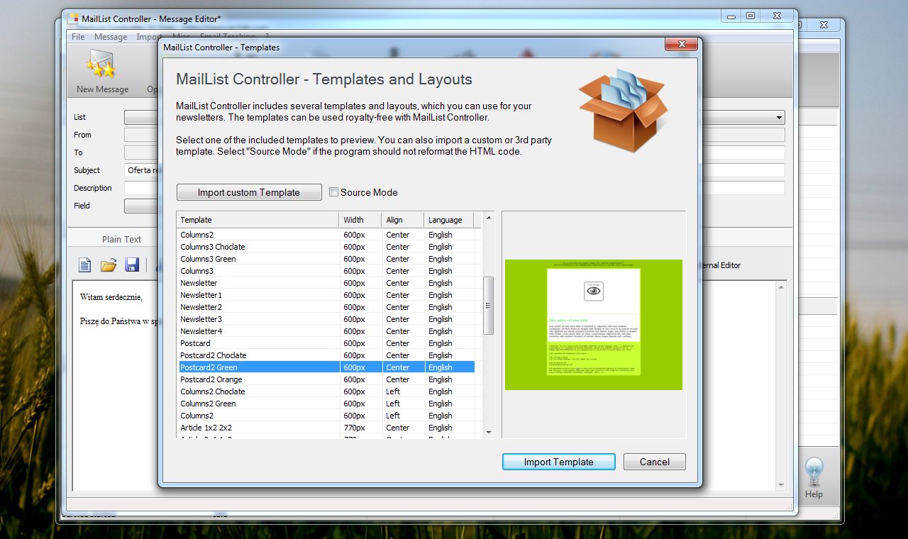Open Help via the lightbulb icon
Screen dimensions: 908x539
coord(814,472)
